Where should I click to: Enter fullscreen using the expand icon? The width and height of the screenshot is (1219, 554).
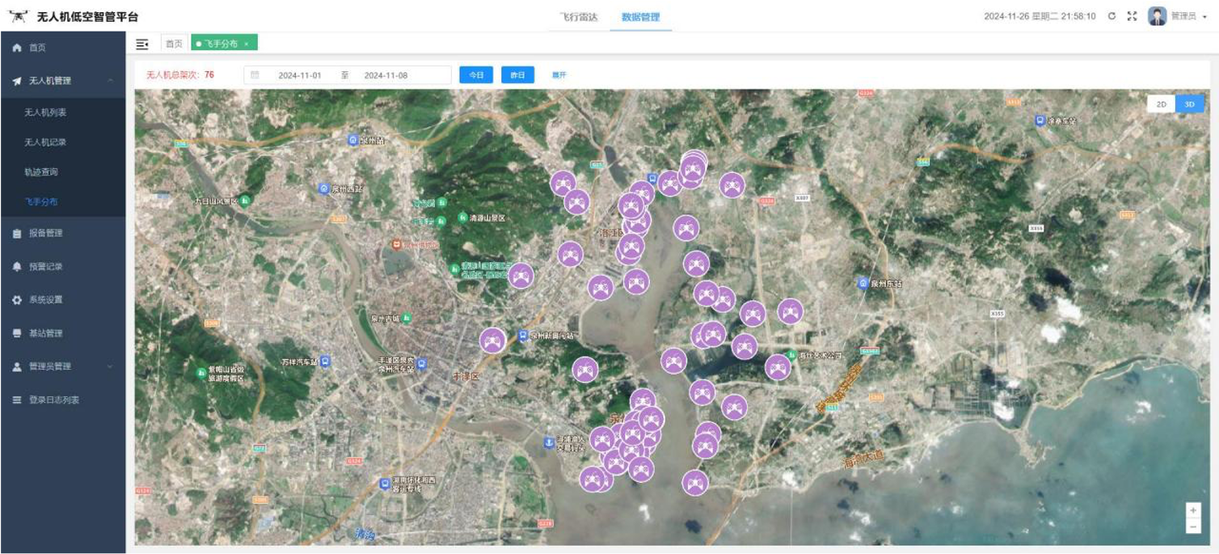coord(1132,16)
